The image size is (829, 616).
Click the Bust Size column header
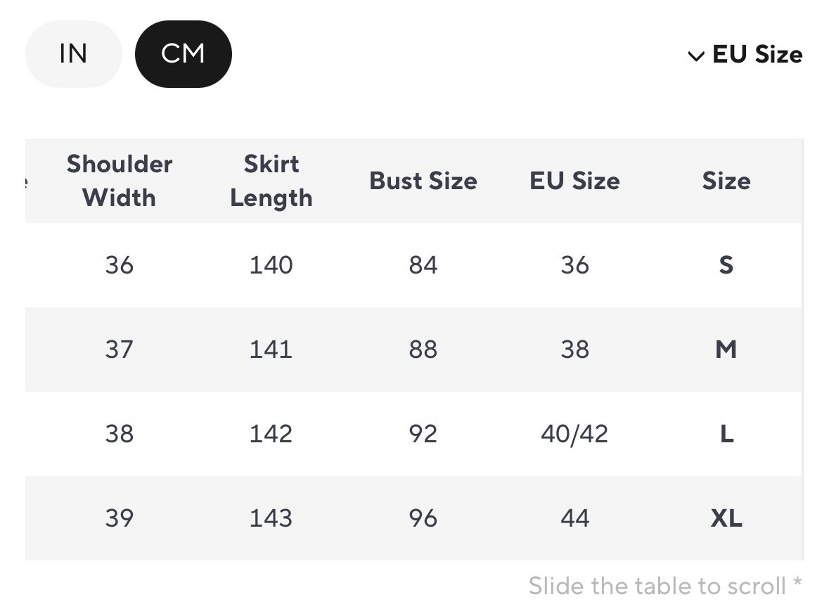423,181
